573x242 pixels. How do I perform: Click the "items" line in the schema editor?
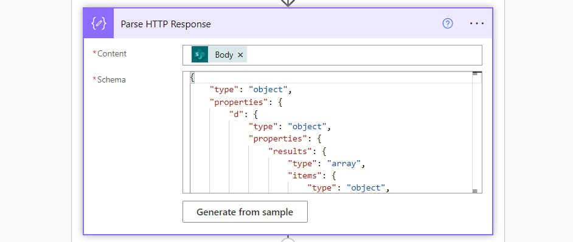[x=311, y=175]
